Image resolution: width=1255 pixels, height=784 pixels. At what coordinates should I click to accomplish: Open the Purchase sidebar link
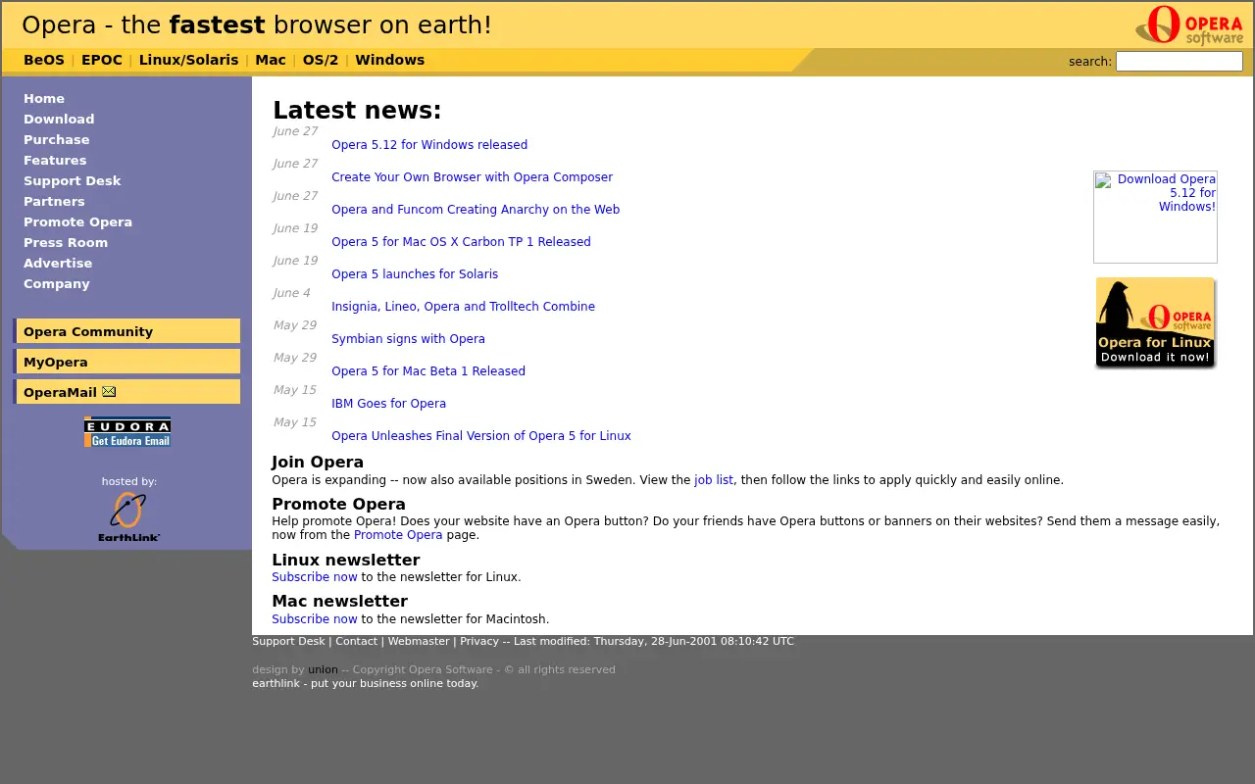click(x=57, y=140)
